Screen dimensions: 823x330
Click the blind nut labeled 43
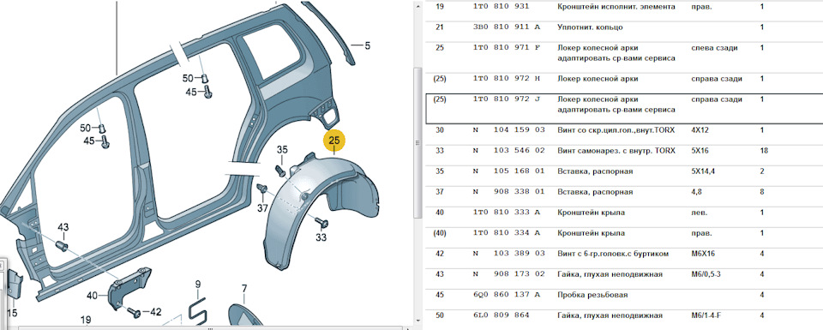[x=62, y=245]
